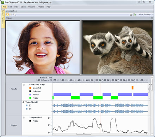Click the camera snapshot icon

click(x=131, y=14)
